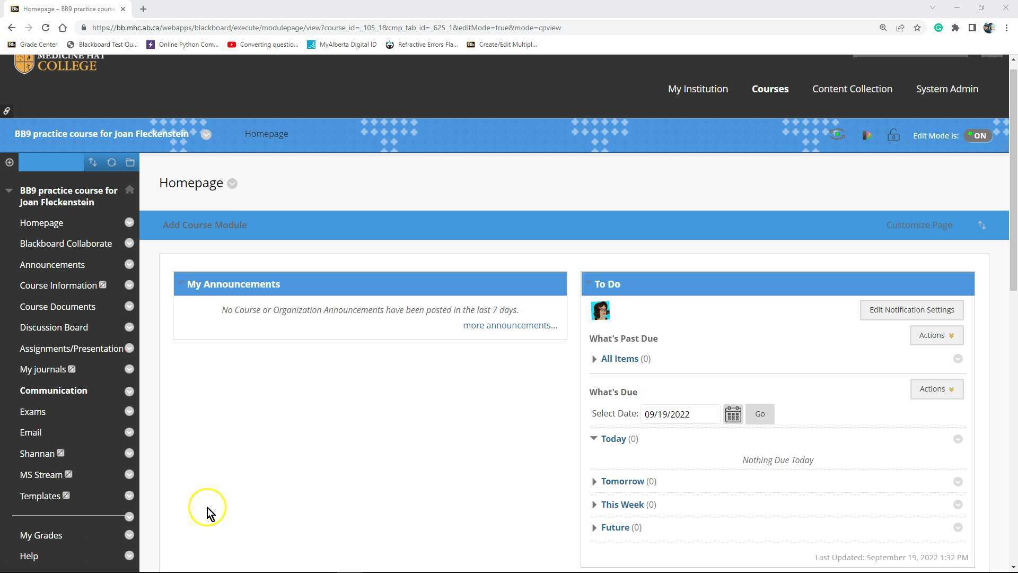Go to Courses tab

tap(770, 89)
